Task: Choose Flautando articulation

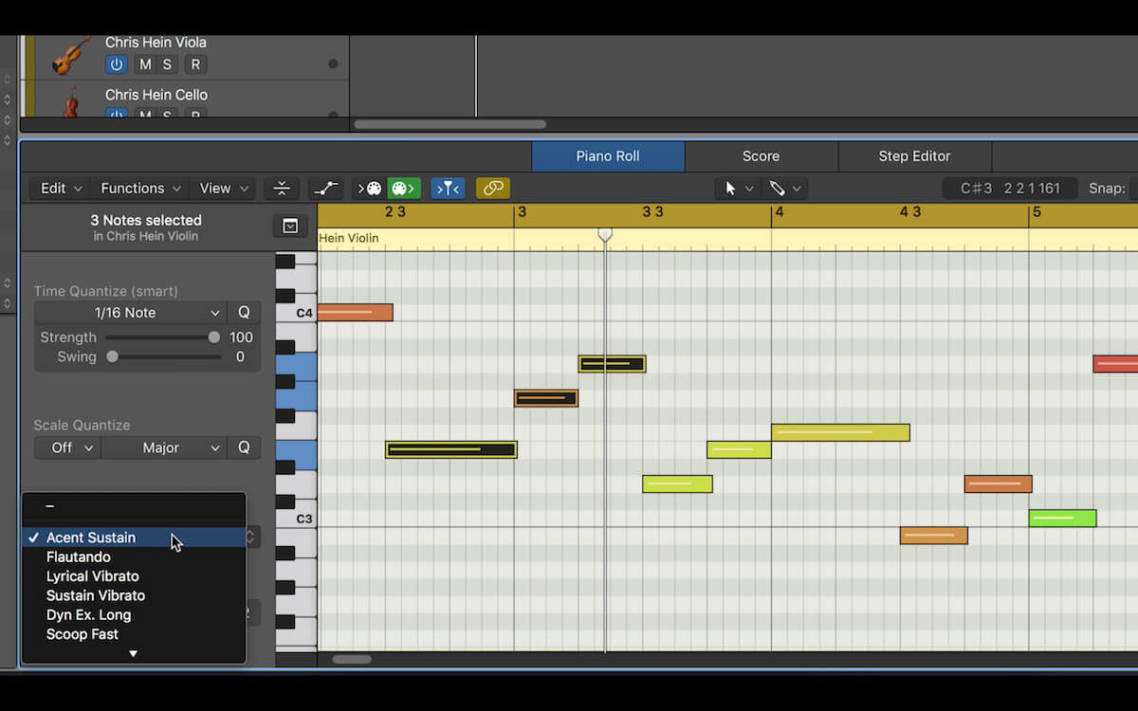Action: tap(134, 556)
